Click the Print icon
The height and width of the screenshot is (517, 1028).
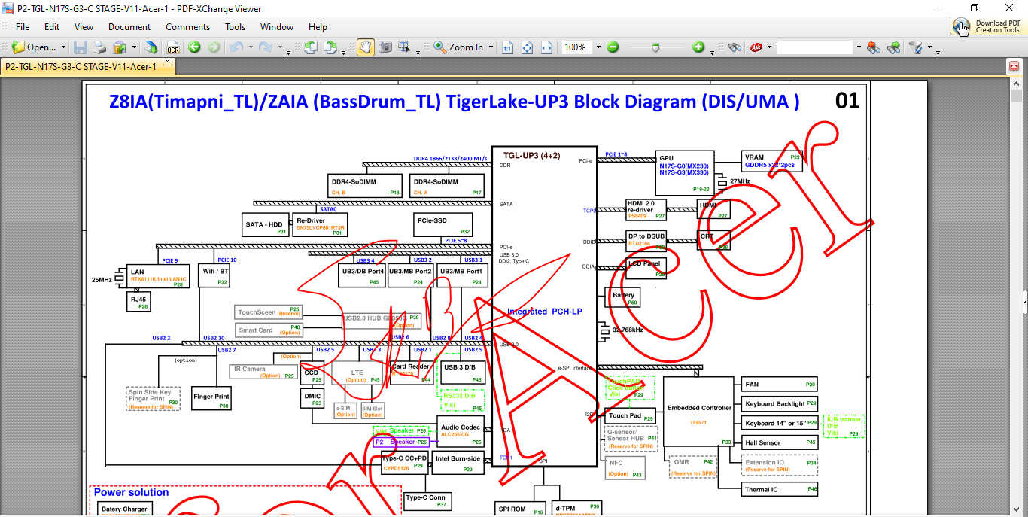pos(99,47)
